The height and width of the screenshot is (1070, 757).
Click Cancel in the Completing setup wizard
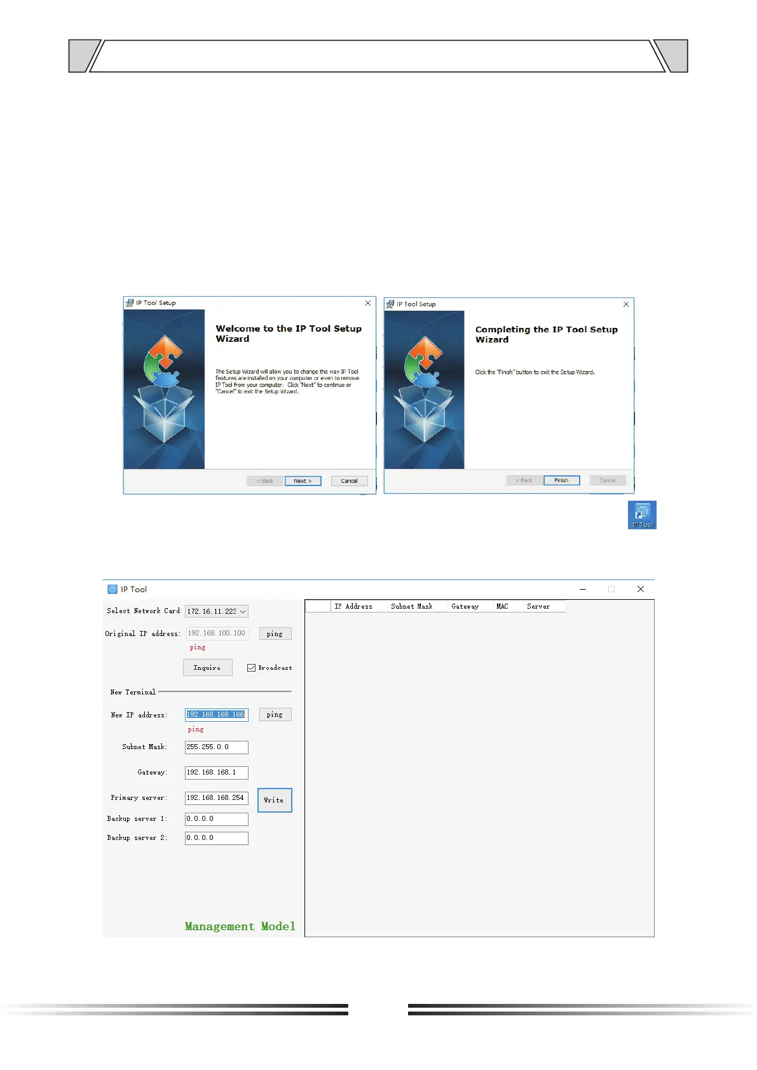coord(608,480)
